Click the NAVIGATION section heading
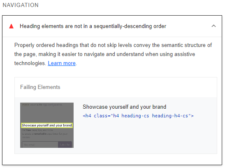 pyautogui.click(x=21, y=5)
